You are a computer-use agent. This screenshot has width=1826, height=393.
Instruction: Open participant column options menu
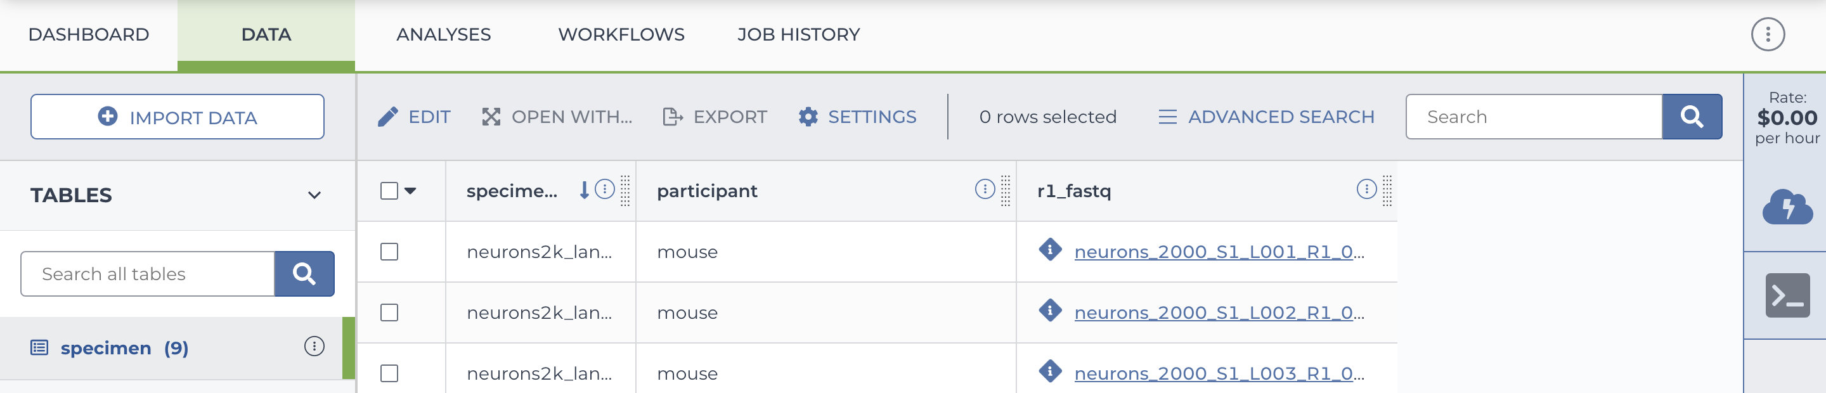(985, 189)
